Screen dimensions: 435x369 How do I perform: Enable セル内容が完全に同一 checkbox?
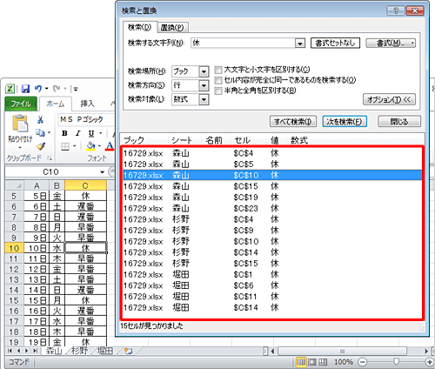pos(218,80)
